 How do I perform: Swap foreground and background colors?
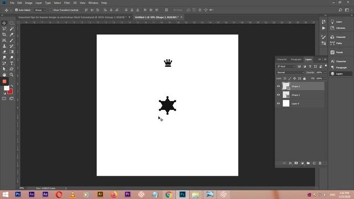click(x=12, y=86)
